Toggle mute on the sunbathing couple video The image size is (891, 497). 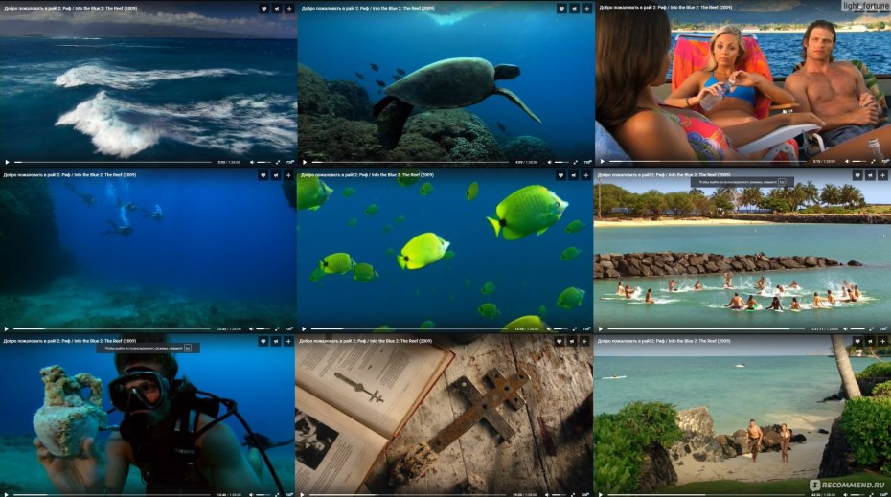[x=848, y=162]
